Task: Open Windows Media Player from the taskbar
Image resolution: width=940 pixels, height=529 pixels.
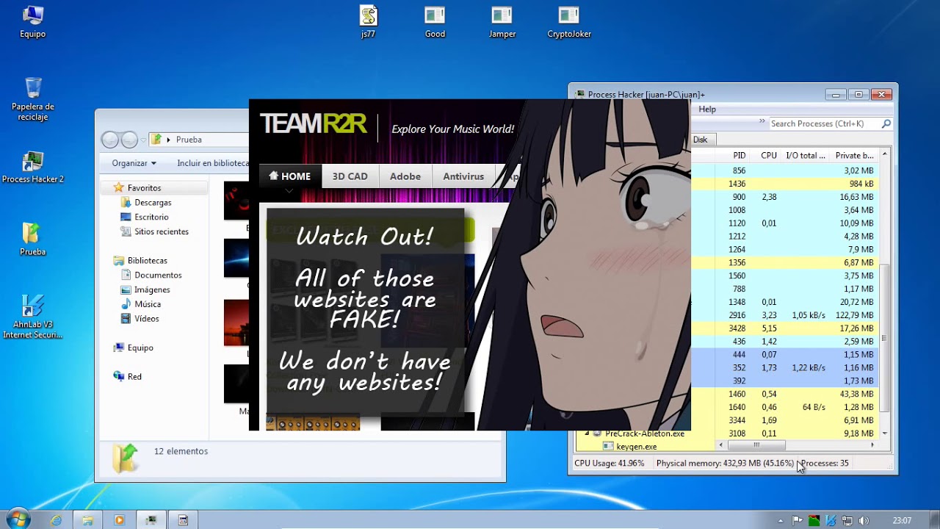Action: coord(120,520)
